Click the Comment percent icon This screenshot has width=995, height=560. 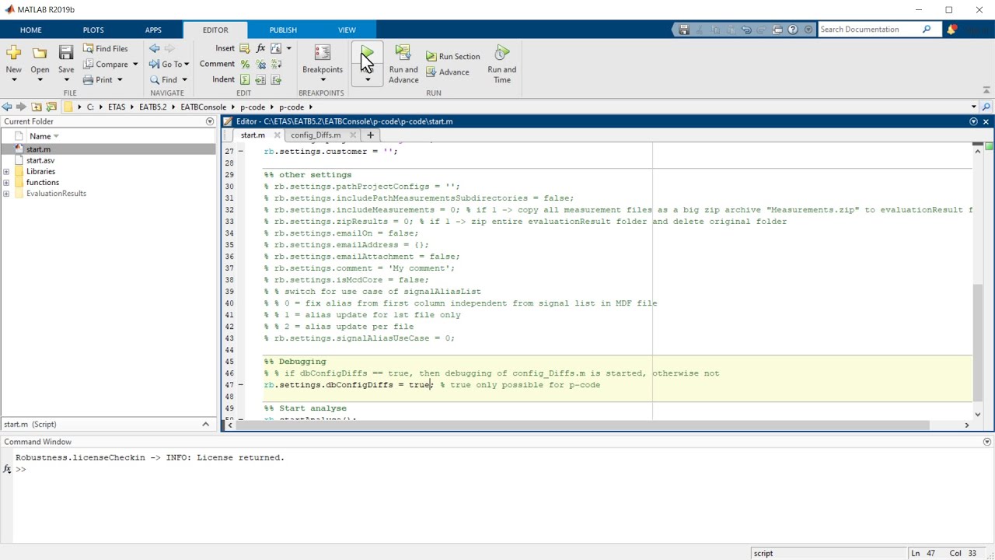pyautogui.click(x=245, y=64)
